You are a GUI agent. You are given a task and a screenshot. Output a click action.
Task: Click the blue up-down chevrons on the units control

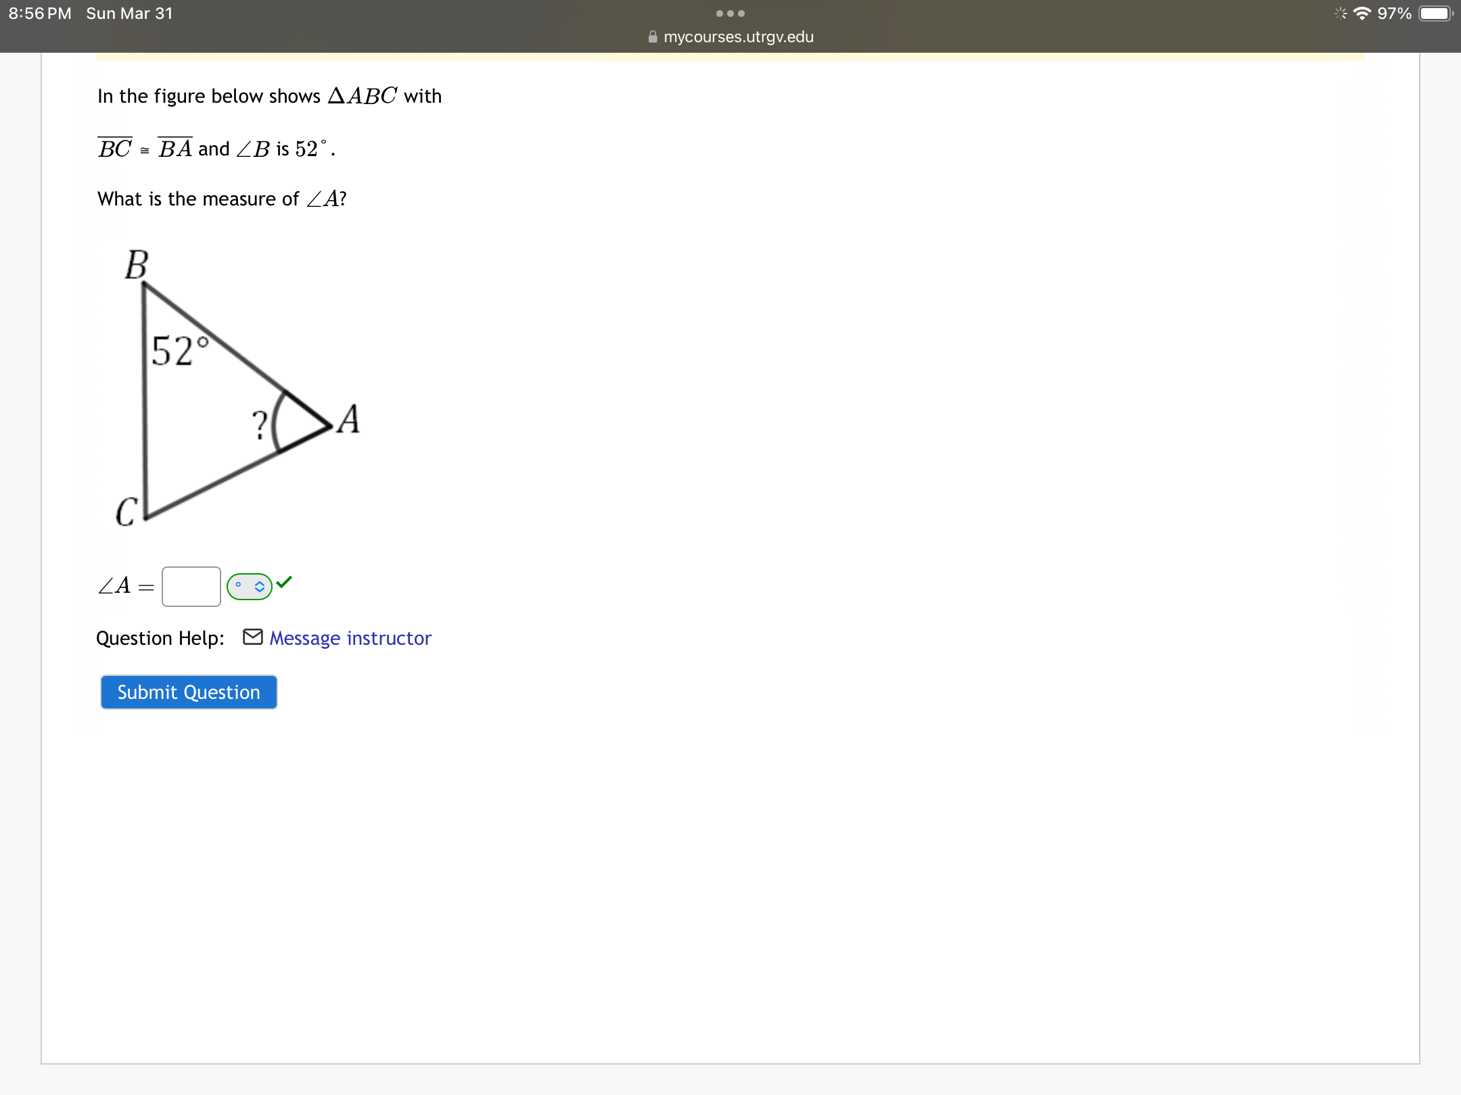pyautogui.click(x=259, y=587)
